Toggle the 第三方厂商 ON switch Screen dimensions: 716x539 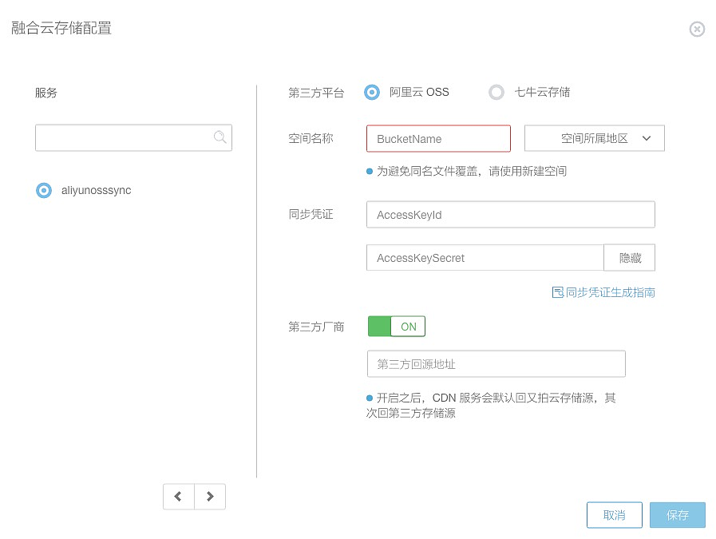click(397, 327)
